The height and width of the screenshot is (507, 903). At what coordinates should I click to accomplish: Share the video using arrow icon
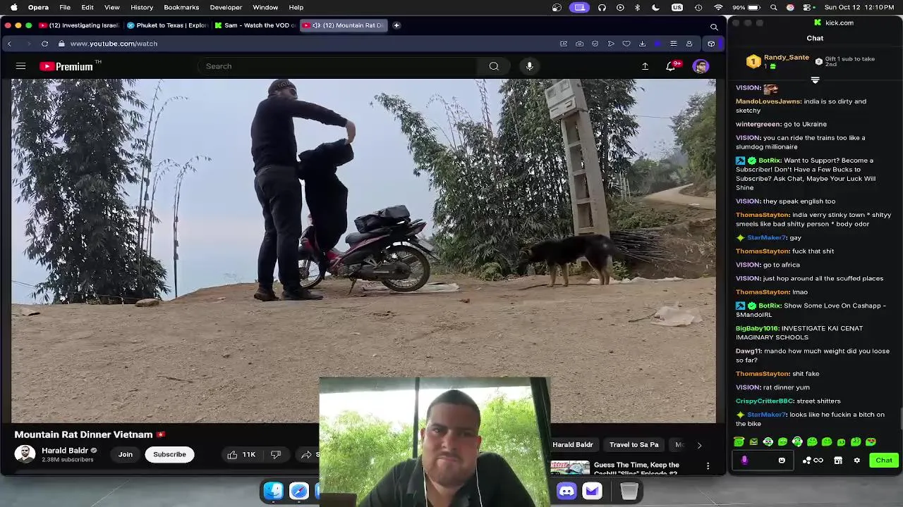[306, 455]
